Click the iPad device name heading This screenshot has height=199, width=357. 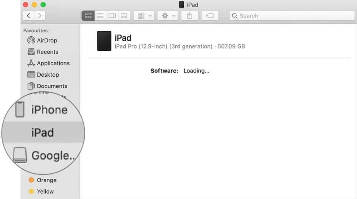(x=123, y=38)
